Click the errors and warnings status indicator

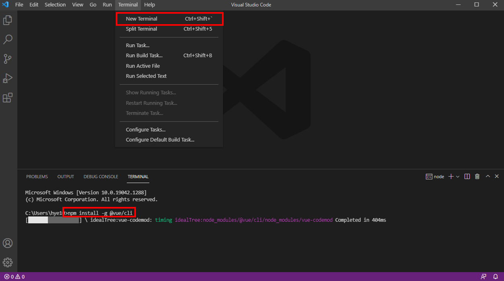pos(14,277)
